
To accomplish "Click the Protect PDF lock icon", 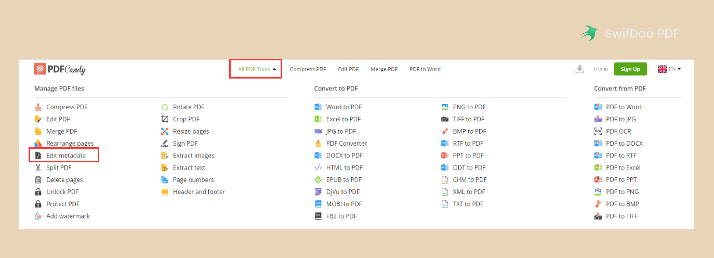I will (x=38, y=204).
